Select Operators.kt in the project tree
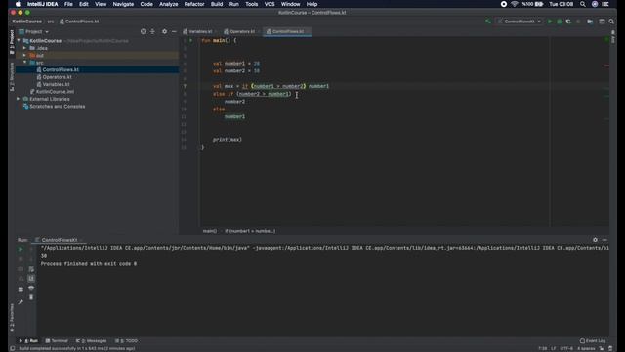 point(57,77)
